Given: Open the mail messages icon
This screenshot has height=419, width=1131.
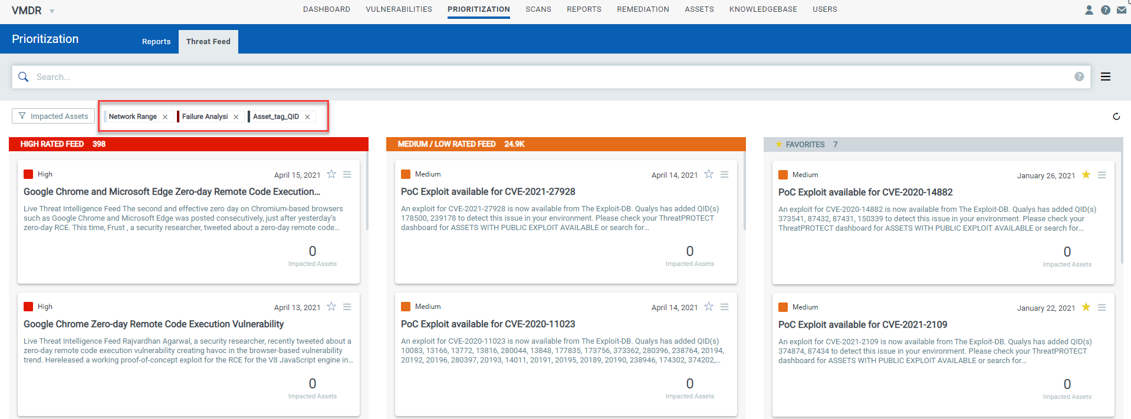Looking at the screenshot, I should click(1122, 10).
